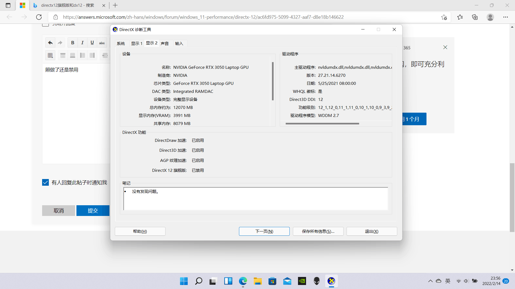Open the Windows Start menu
Viewport: 515px width, 289px height.
(x=184, y=281)
